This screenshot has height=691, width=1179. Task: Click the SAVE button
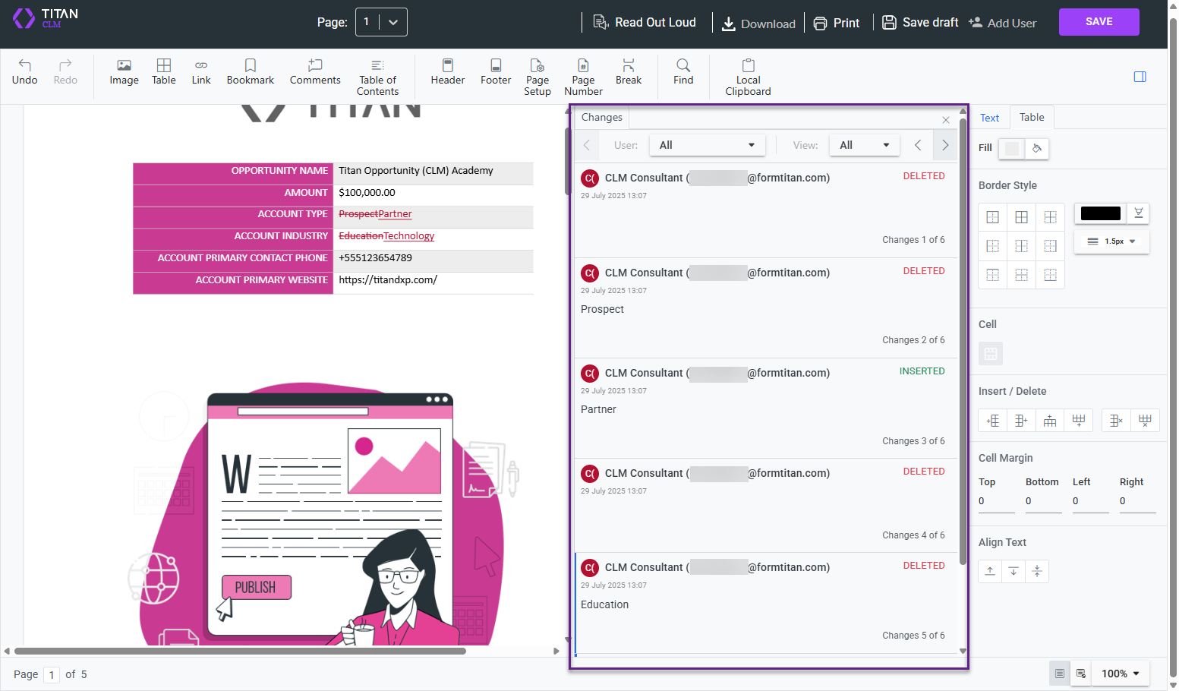pos(1099,21)
